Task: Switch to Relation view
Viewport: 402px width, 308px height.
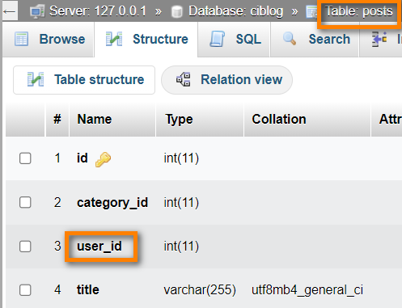Action: [x=226, y=80]
